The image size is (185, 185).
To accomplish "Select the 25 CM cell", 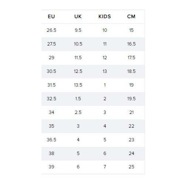I will (131, 167).
